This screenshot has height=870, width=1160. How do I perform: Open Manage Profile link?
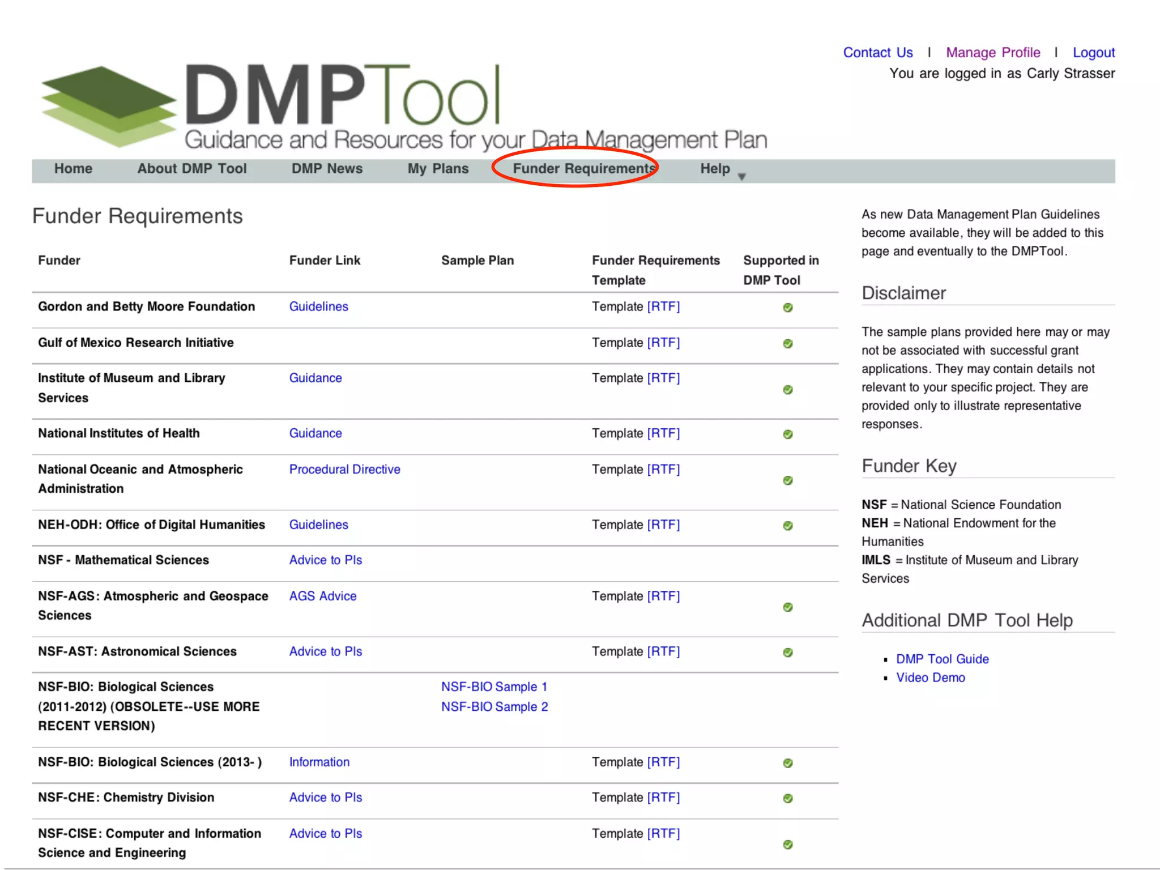click(992, 53)
